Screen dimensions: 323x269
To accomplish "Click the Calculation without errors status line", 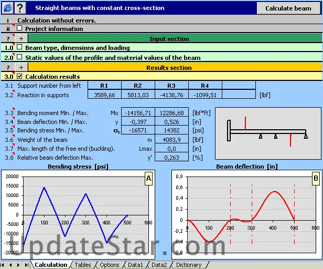I will pyautogui.click(x=57, y=20).
